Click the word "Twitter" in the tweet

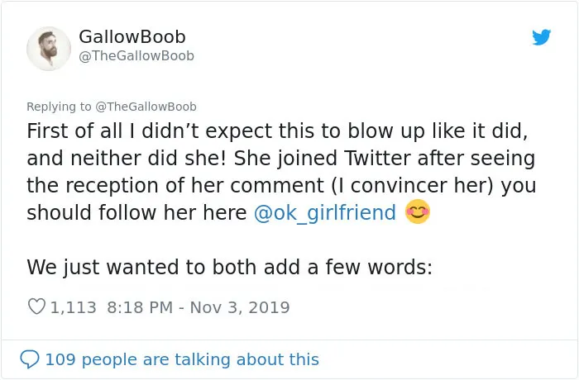[377, 159]
